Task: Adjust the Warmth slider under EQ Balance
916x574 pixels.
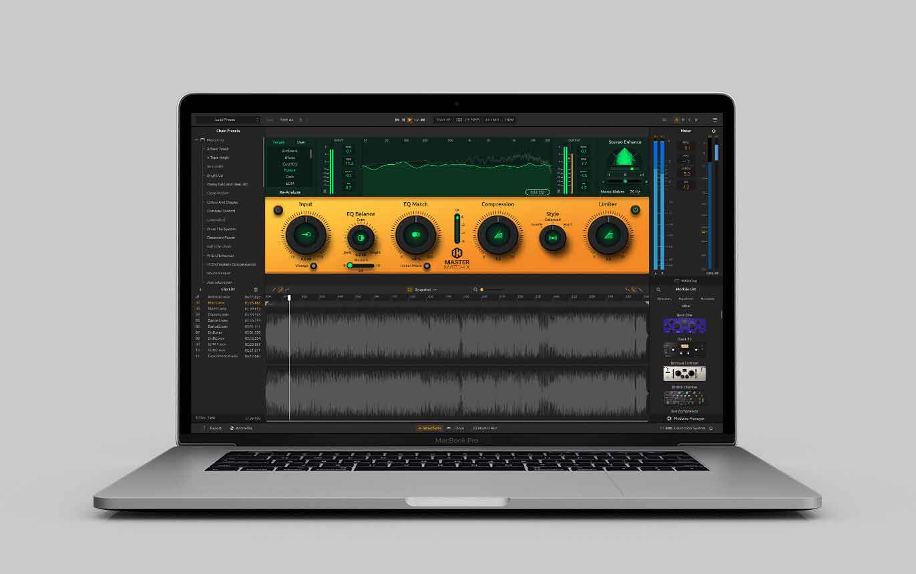Action: click(361, 266)
